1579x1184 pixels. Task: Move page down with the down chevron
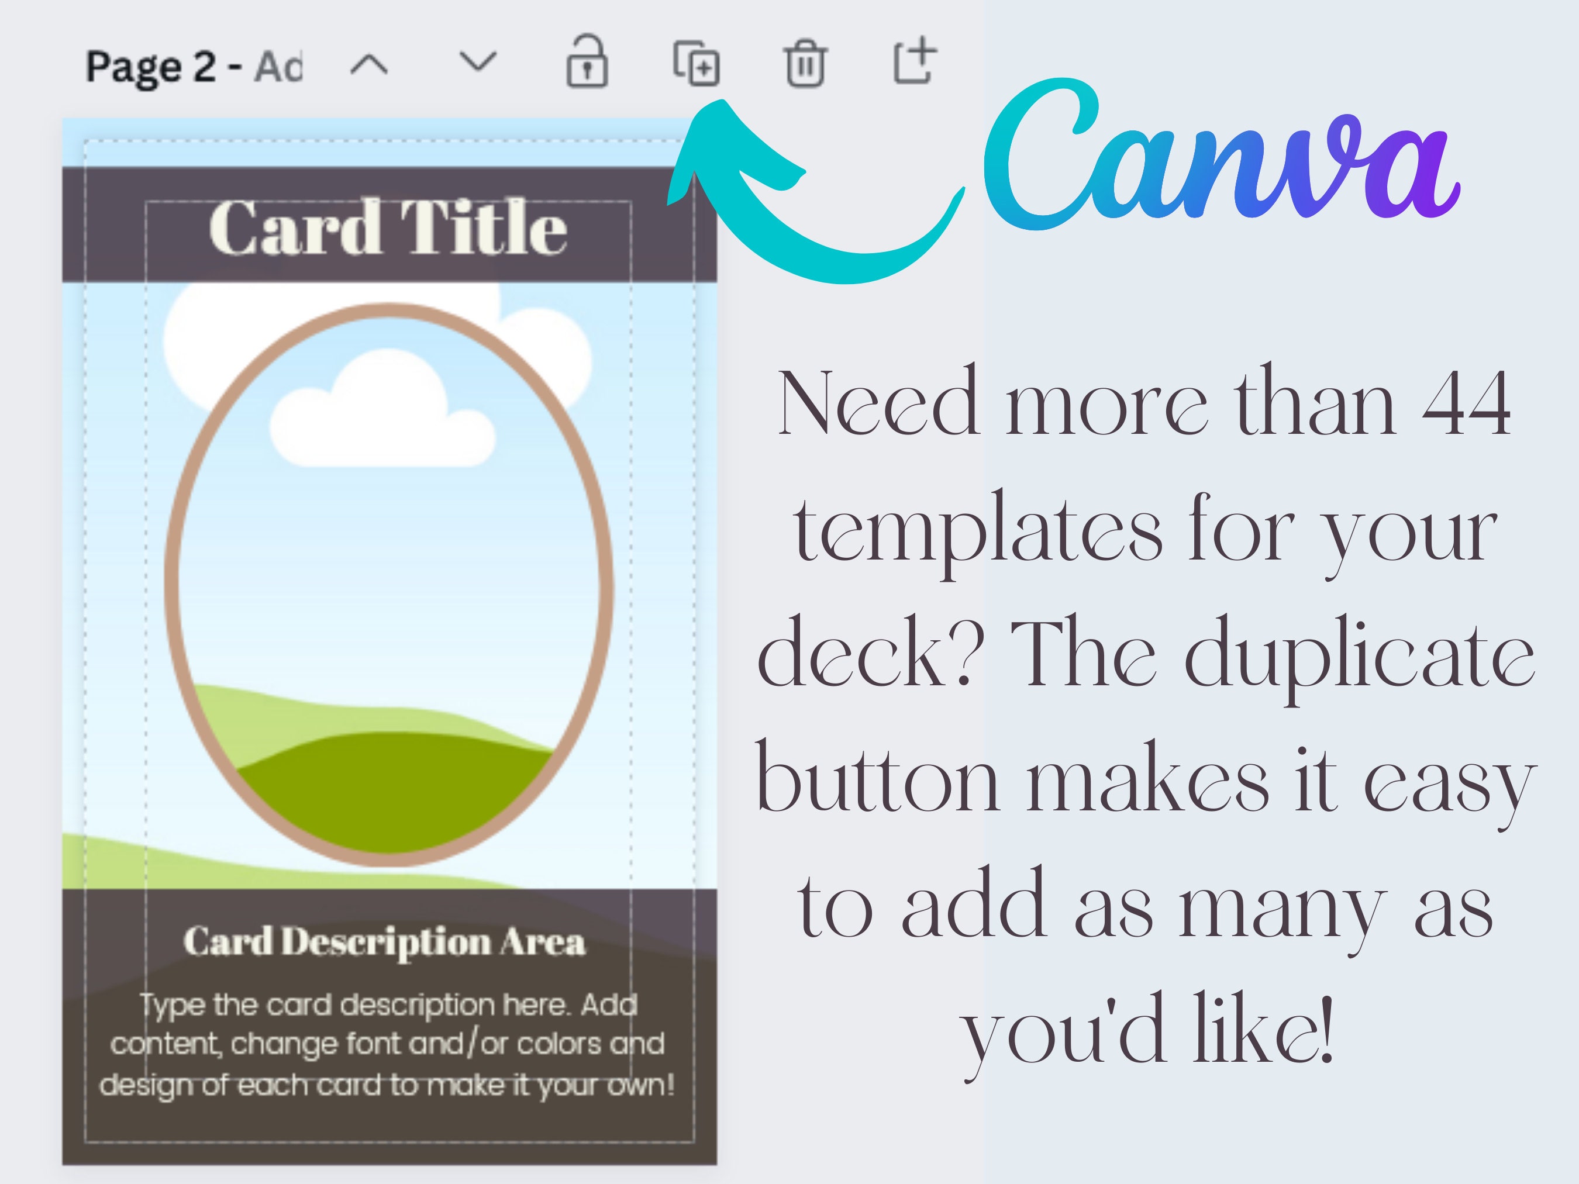coord(478,62)
